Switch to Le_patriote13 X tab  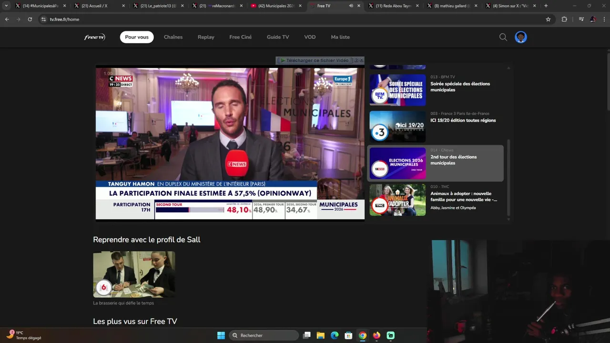158,6
